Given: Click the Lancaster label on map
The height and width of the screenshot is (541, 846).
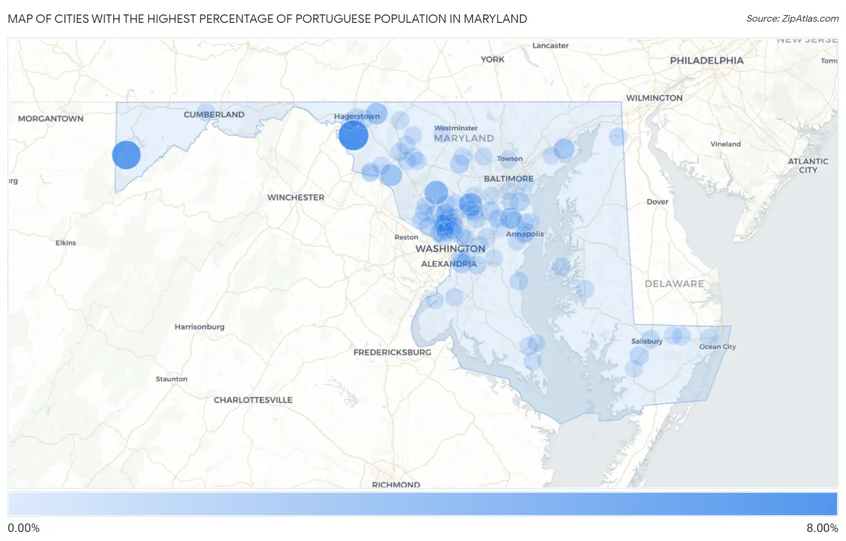Looking at the screenshot, I should coord(550,46).
